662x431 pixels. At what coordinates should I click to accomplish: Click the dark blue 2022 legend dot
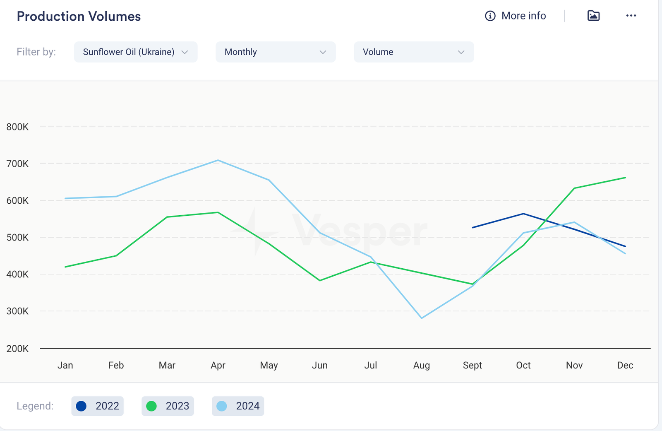click(82, 406)
